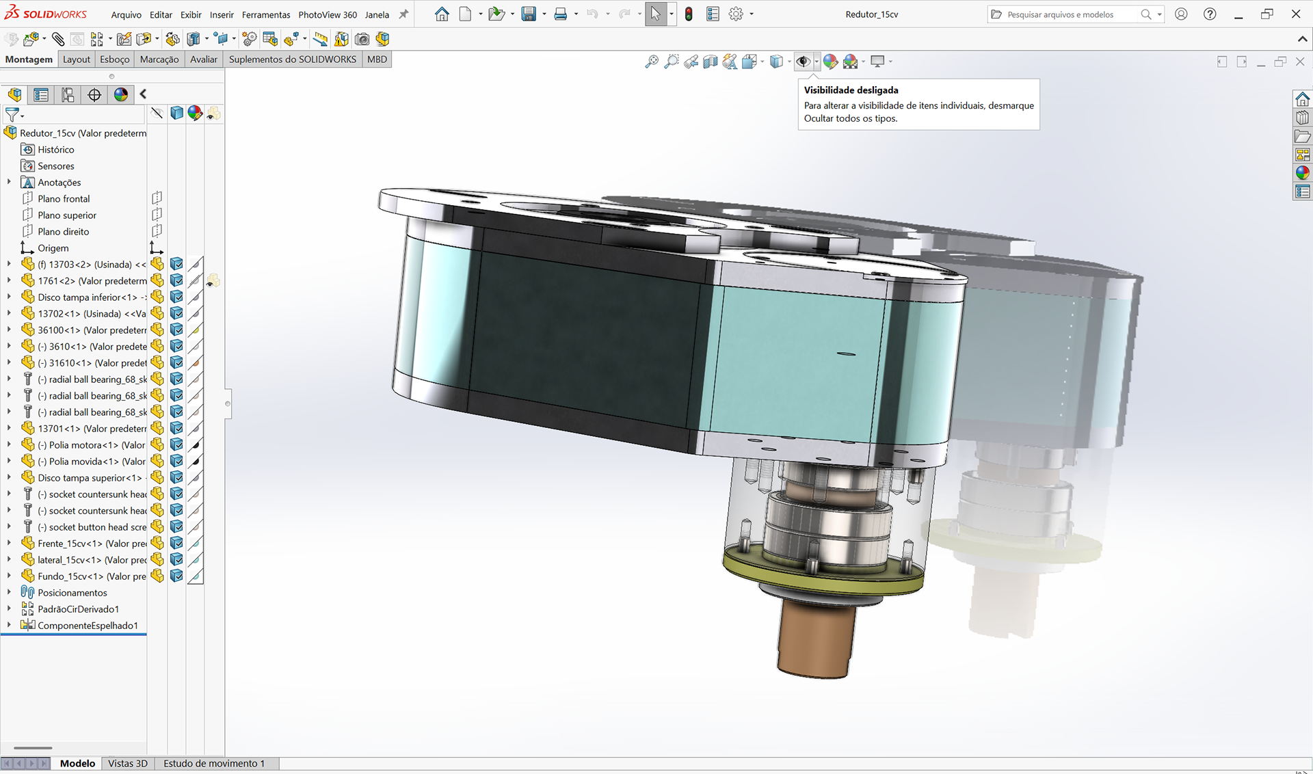Select the Plano superior plane
The height and width of the screenshot is (774, 1313).
(x=67, y=215)
